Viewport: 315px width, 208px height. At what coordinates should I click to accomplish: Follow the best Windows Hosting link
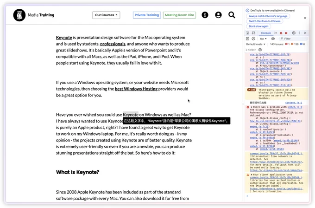pos(136,89)
